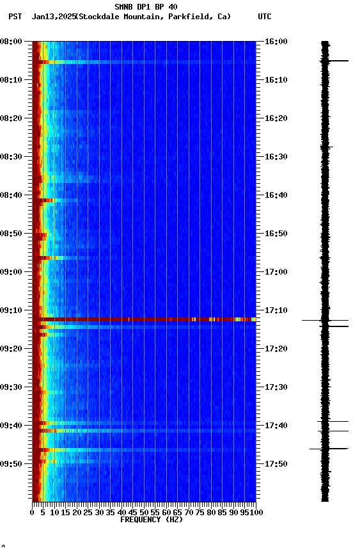The width and height of the screenshot is (353, 553).
Task: Click the 17:00 UTC time label
Action: (x=276, y=272)
